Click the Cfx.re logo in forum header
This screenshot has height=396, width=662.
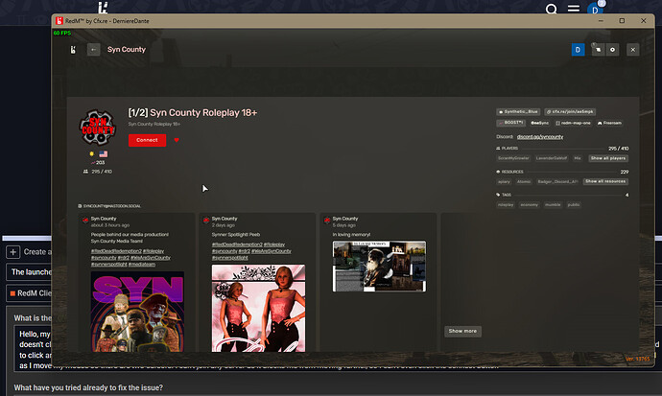pyautogui.click(x=103, y=8)
